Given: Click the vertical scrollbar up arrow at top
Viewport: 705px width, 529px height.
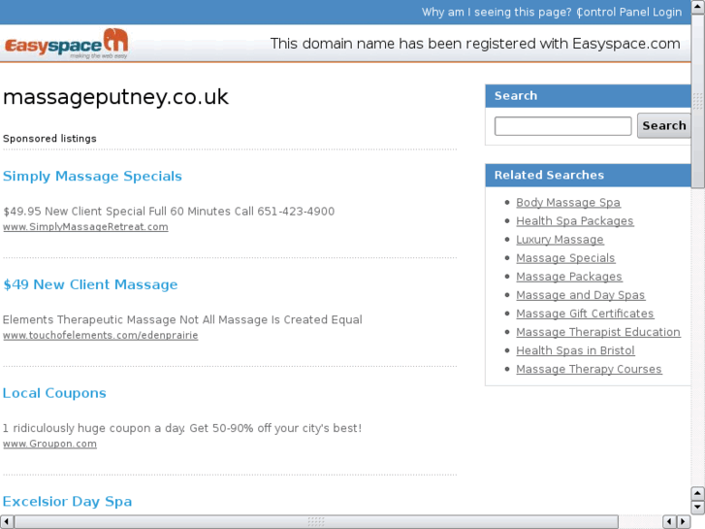Looking at the screenshot, I should [698, 6].
